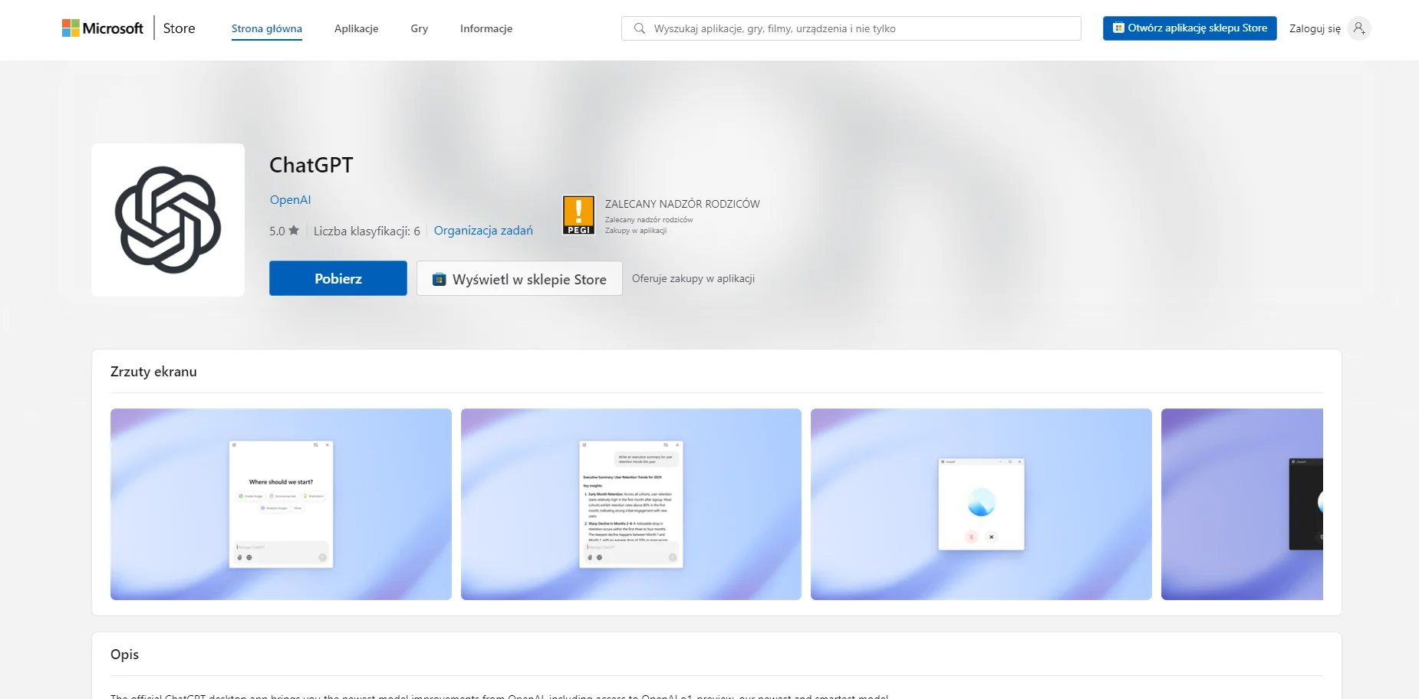Screen dimensions: 1419x699
Task: Click the Zrzuty ekranu heading
Action: [x=153, y=372]
